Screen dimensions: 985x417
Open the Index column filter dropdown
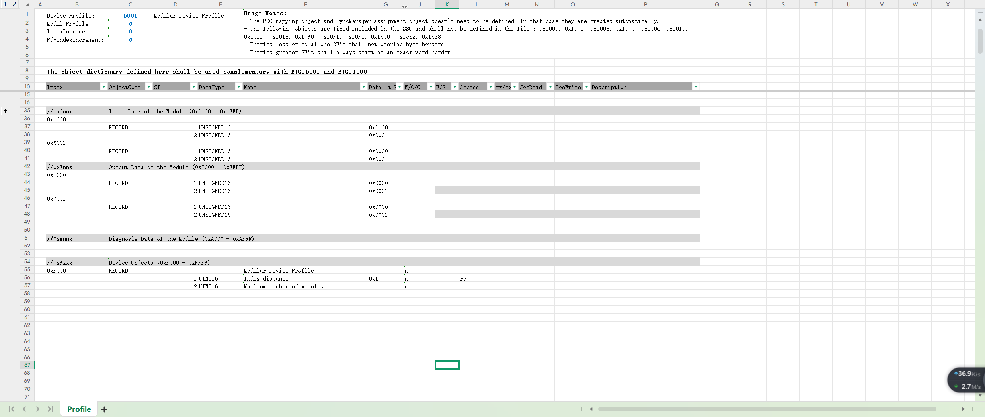tap(104, 86)
